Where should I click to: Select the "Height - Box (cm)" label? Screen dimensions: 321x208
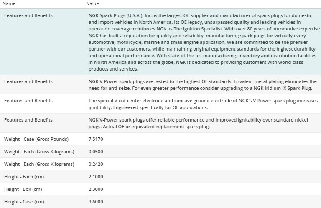pos(23,189)
